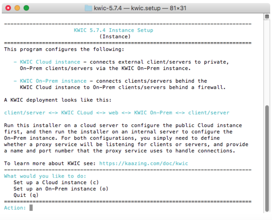Click 'To learn more about KWIC see:' text
Viewport: 272px width, 220px height.
50,163
